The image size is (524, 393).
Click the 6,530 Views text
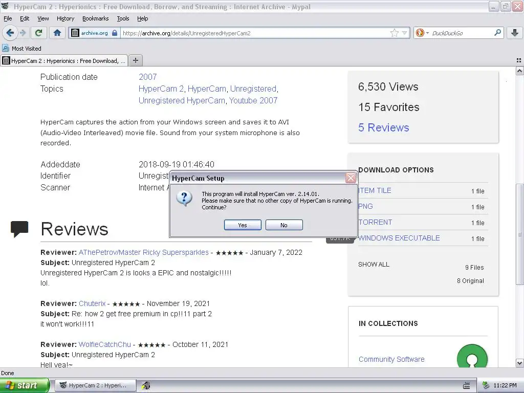click(388, 86)
